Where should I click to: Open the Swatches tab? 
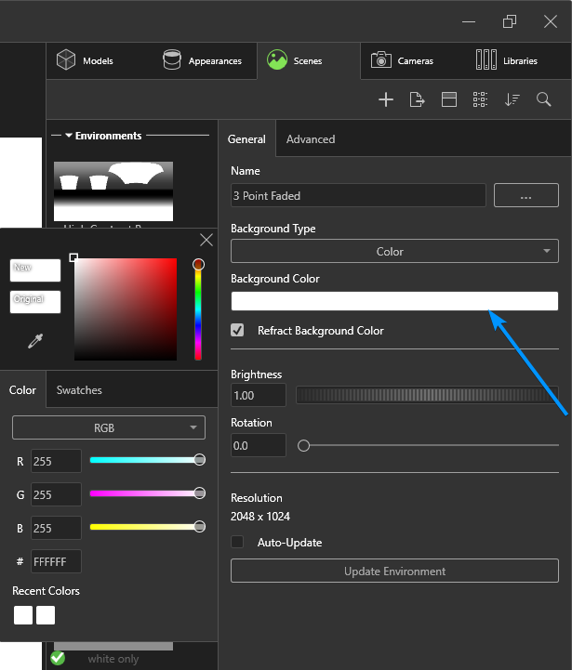[79, 390]
